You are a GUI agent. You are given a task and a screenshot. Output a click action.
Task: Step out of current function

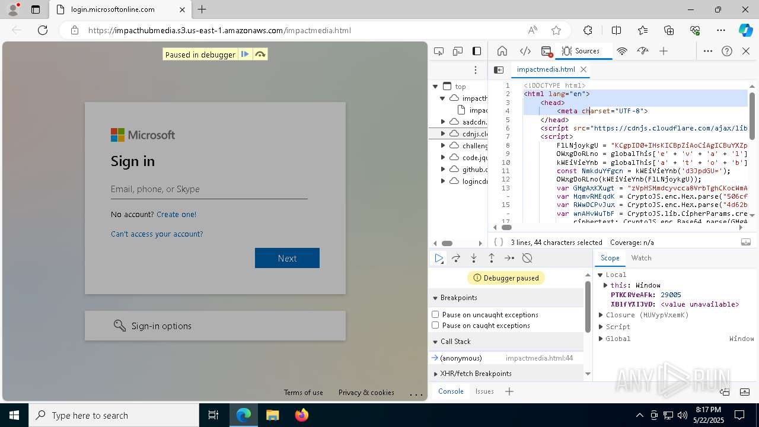tap(492, 258)
